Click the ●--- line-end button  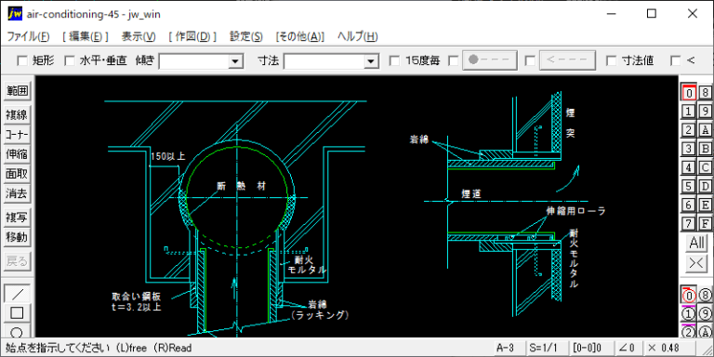tap(490, 60)
